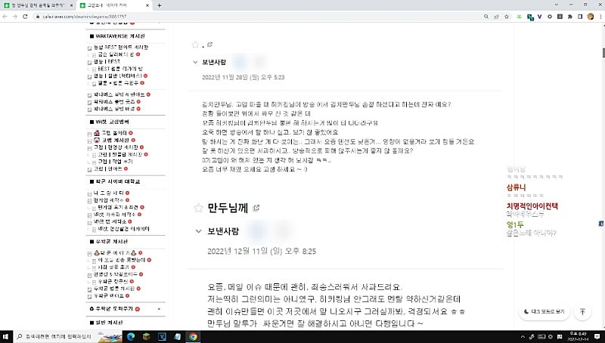Star the first message titled with a dot
The image size is (605, 343).
[195, 45]
